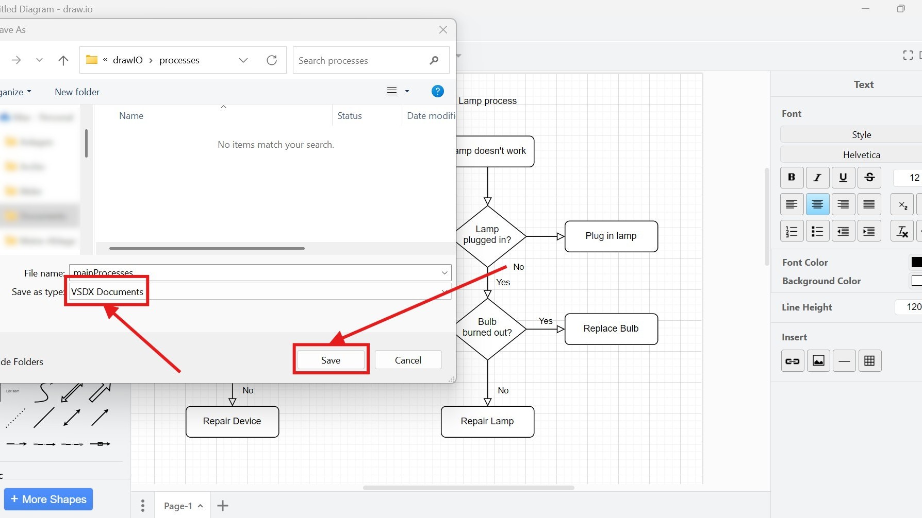Create a bulleted list
This screenshot has width=922, height=518.
coord(817,231)
